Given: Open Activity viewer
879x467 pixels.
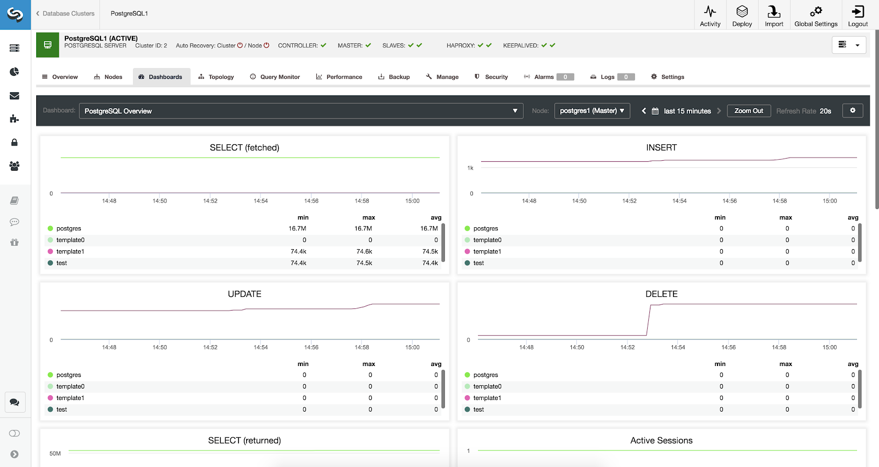Looking at the screenshot, I should [x=710, y=15].
